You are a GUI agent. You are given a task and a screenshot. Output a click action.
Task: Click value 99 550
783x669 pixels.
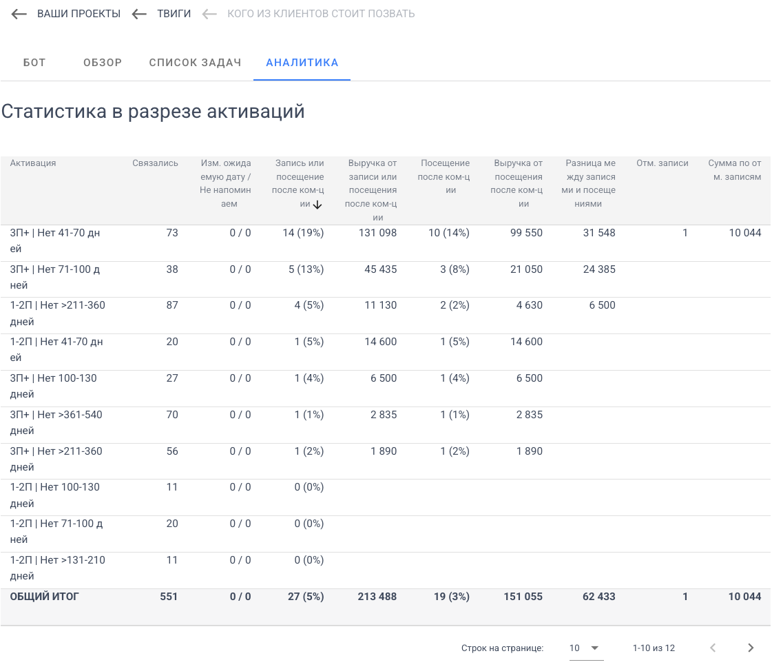526,233
